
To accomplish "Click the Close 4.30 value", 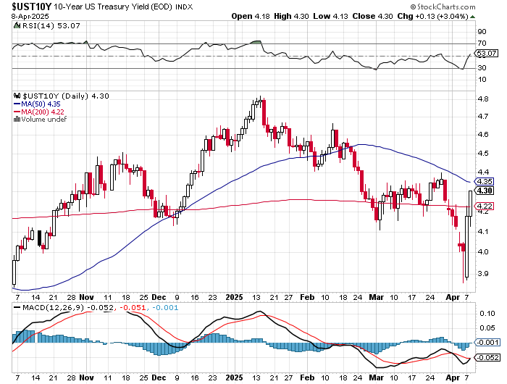I will (x=372, y=16).
